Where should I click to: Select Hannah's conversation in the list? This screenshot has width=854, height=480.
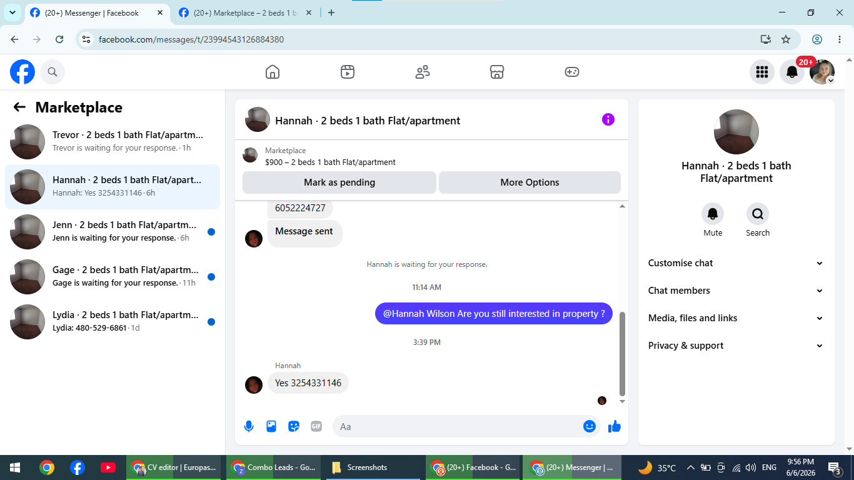click(x=113, y=186)
